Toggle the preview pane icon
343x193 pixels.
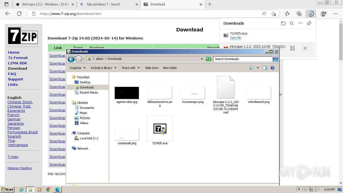(x=265, y=68)
